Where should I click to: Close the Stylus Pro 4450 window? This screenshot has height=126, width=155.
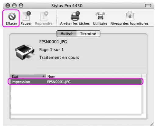pos(8,5)
